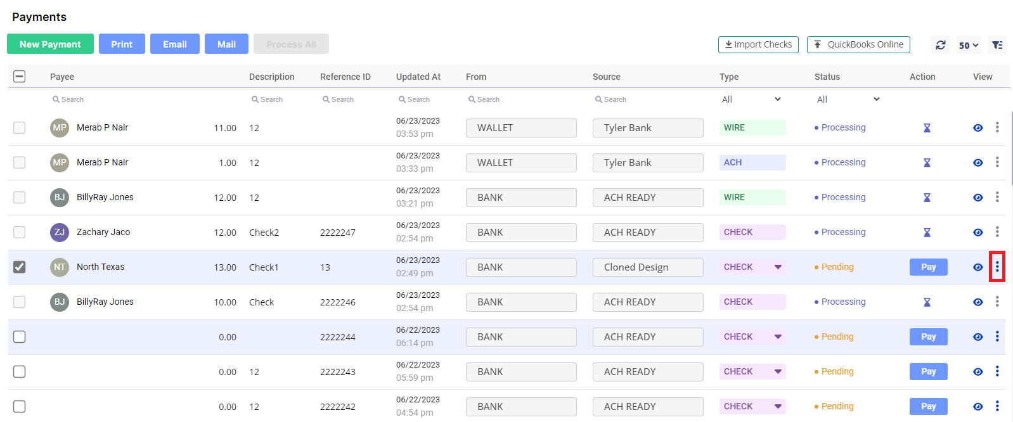The width and height of the screenshot is (1013, 422).
Task: Select the row with reference 2222244
Action: point(20,336)
